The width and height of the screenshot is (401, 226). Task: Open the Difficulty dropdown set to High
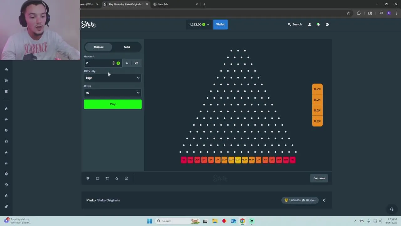113,78
